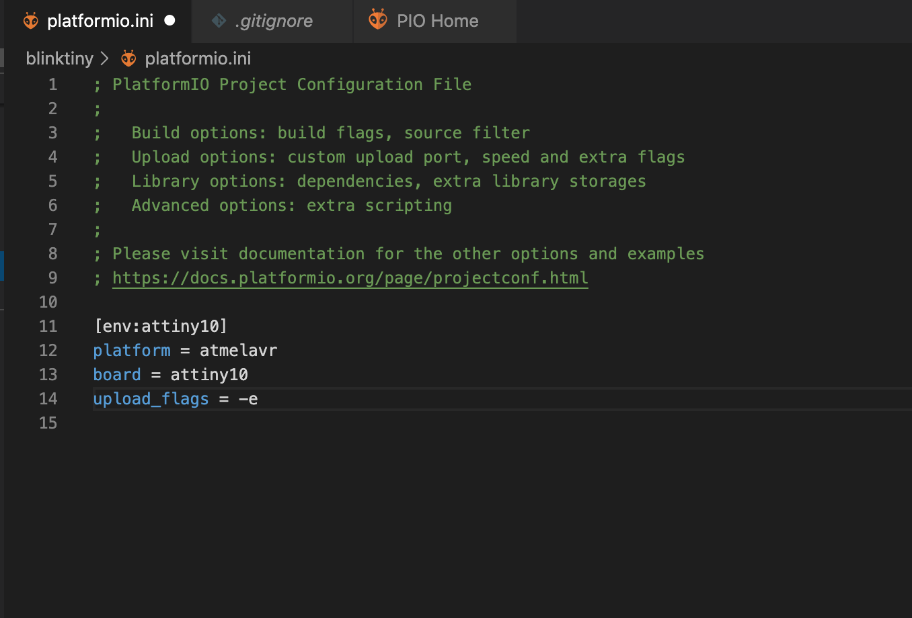912x618 pixels.
Task: Switch to the .gitignore tab
Action: pos(272,21)
